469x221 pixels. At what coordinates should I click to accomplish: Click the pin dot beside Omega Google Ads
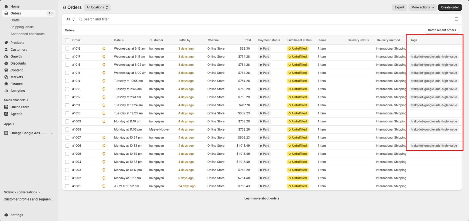click(52, 133)
